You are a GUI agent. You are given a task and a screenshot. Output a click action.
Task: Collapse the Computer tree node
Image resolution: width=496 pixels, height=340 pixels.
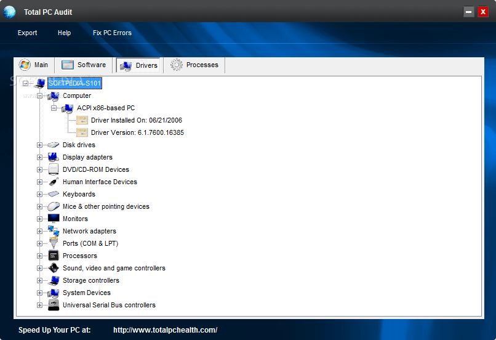39,95
